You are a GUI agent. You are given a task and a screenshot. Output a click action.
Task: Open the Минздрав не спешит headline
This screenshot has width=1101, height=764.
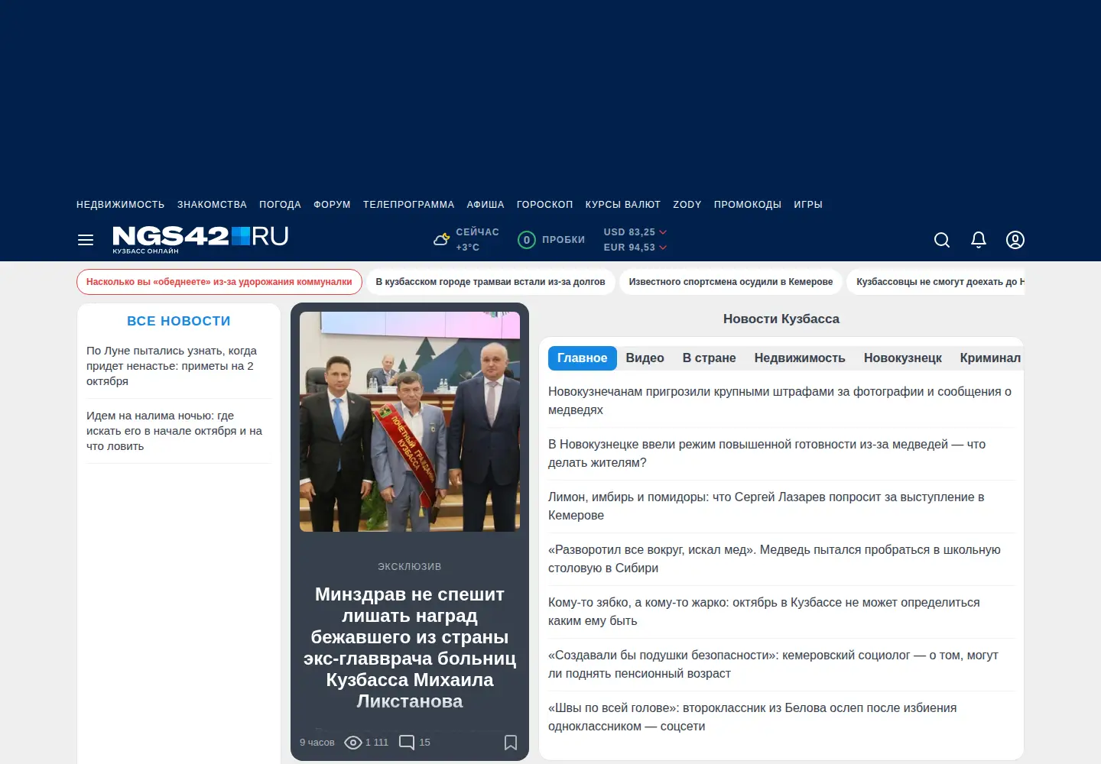410,647
